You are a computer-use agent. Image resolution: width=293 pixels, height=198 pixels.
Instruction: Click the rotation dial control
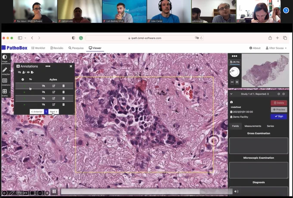[x=234, y=72]
